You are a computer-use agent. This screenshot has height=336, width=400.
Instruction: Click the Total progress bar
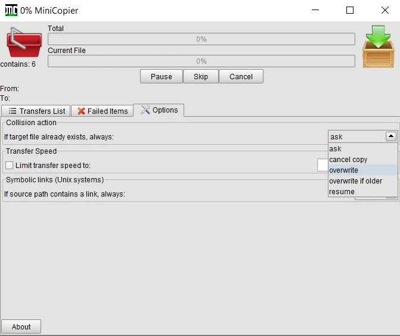pyautogui.click(x=201, y=39)
